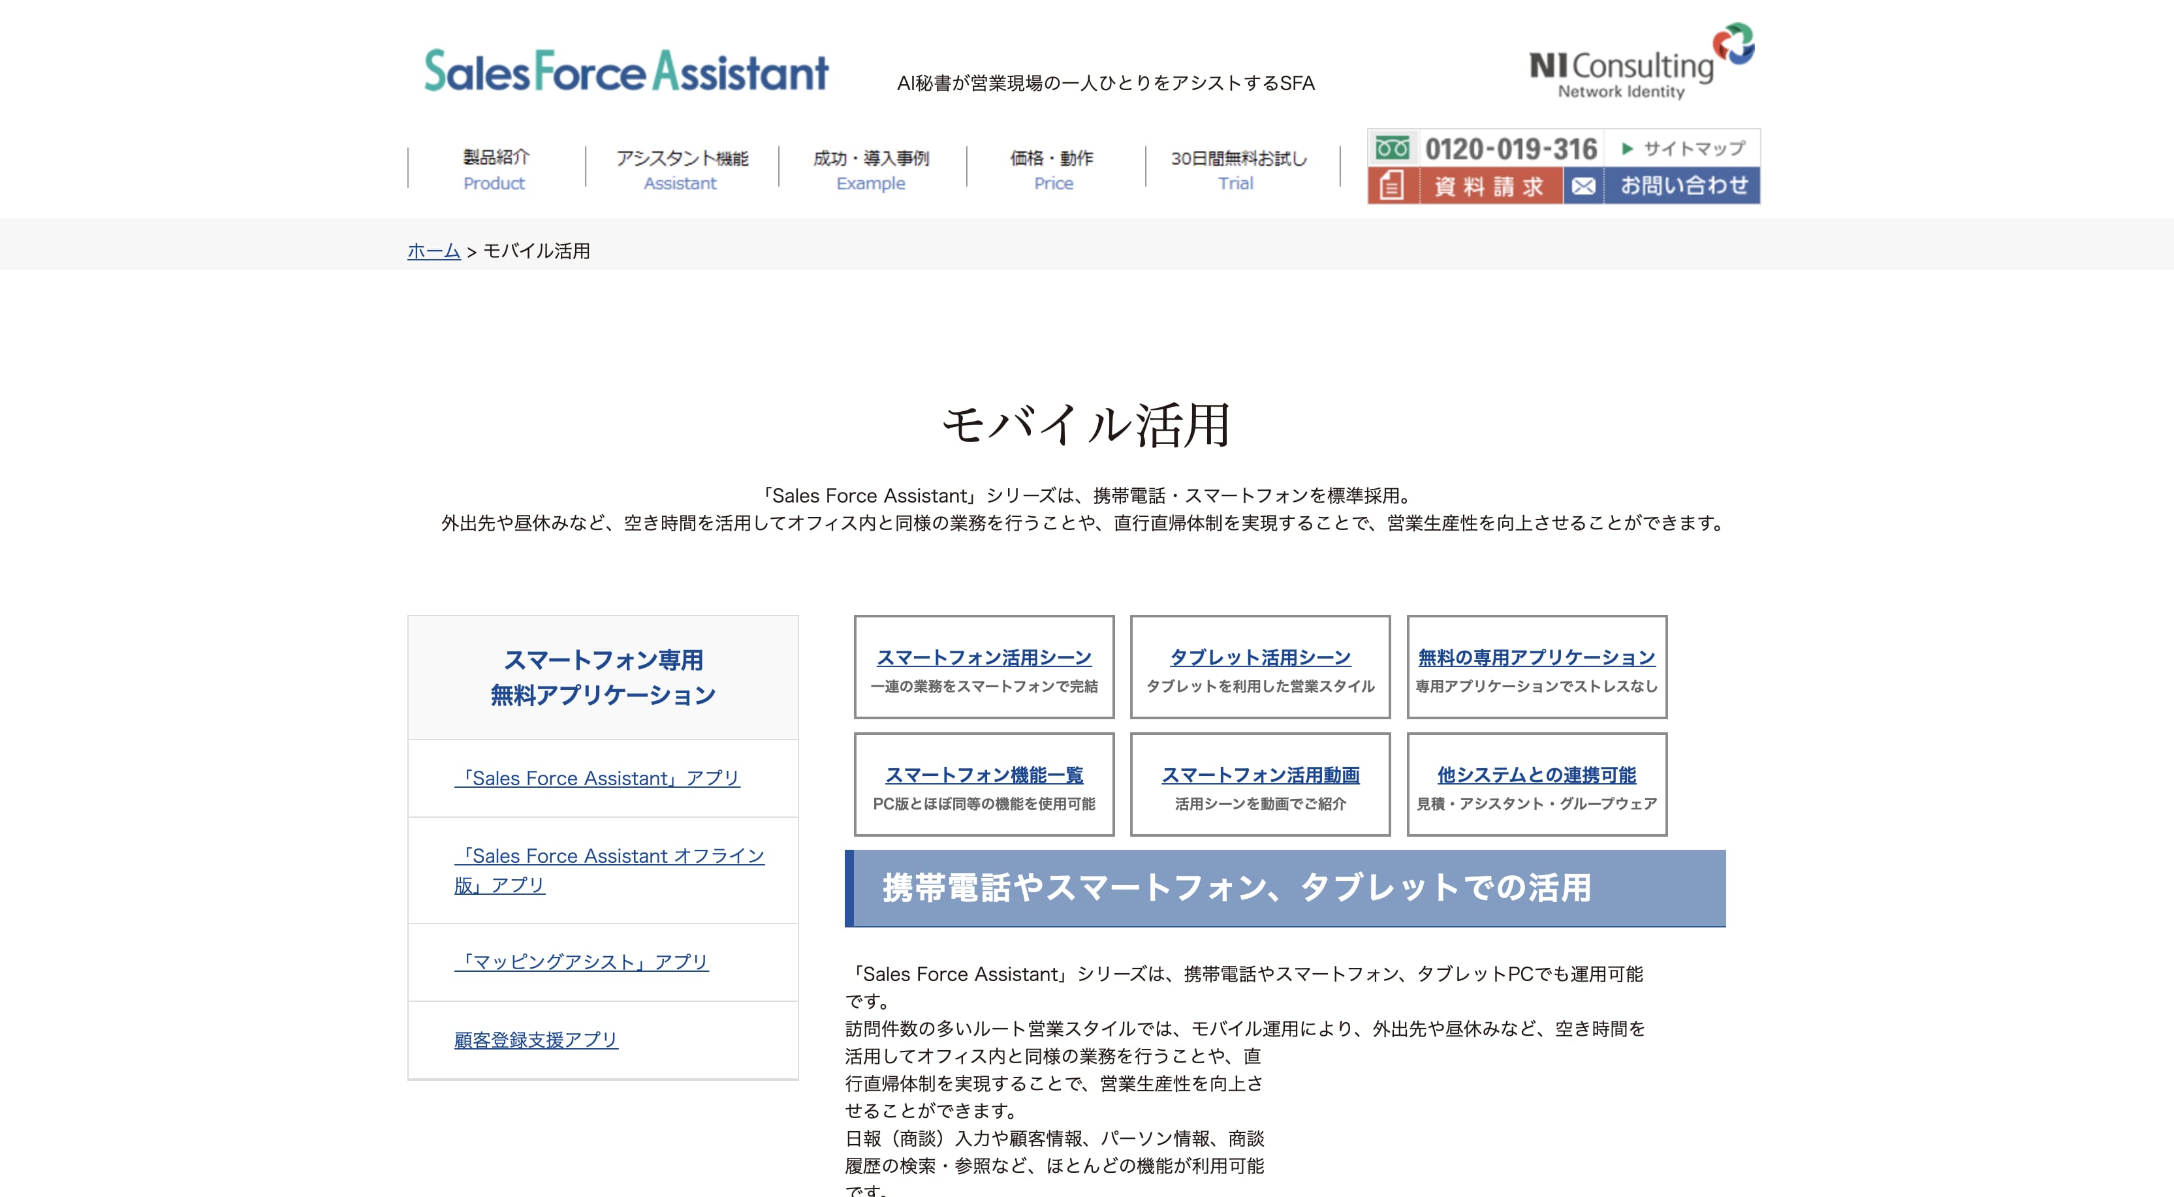
Task: Click the 0120-019-316 phone number
Action: point(1511,148)
